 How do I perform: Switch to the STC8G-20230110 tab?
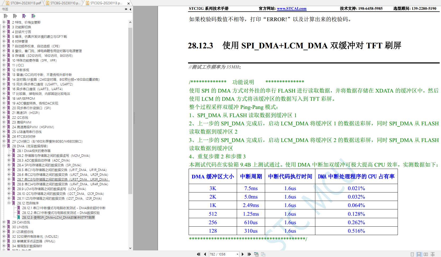(63, 3)
